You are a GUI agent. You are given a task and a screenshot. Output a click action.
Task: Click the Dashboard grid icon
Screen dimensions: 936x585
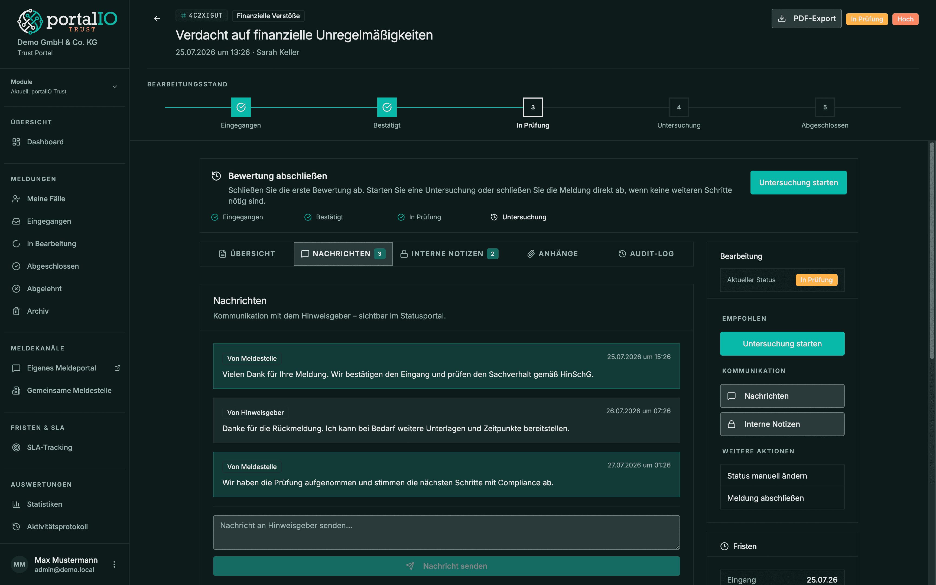pyautogui.click(x=16, y=142)
